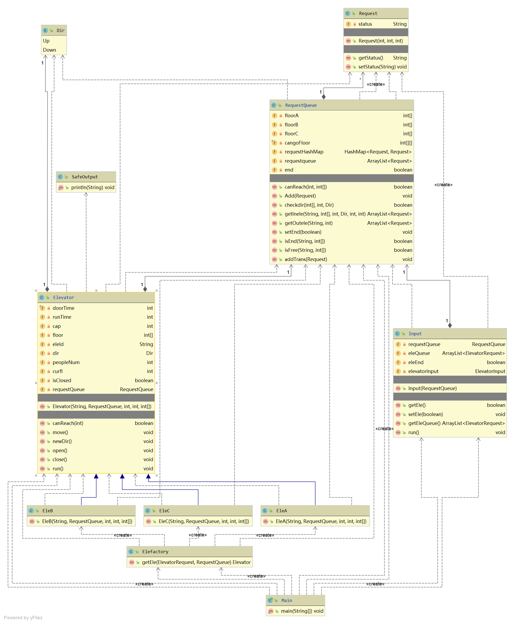Select the EleB constructor row

87,521
